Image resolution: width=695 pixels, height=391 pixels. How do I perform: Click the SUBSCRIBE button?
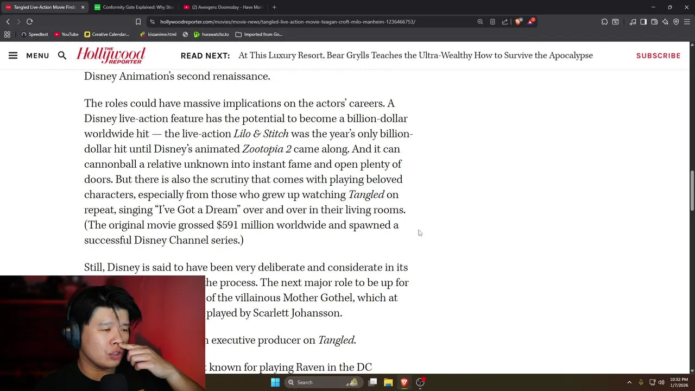(x=658, y=55)
